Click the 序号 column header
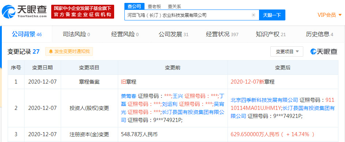Screen dimensions: 345x142 pyautogui.click(x=16, y=68)
